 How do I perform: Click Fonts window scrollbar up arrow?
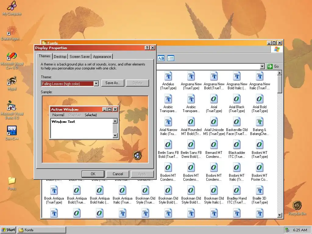pyautogui.click(x=280, y=73)
